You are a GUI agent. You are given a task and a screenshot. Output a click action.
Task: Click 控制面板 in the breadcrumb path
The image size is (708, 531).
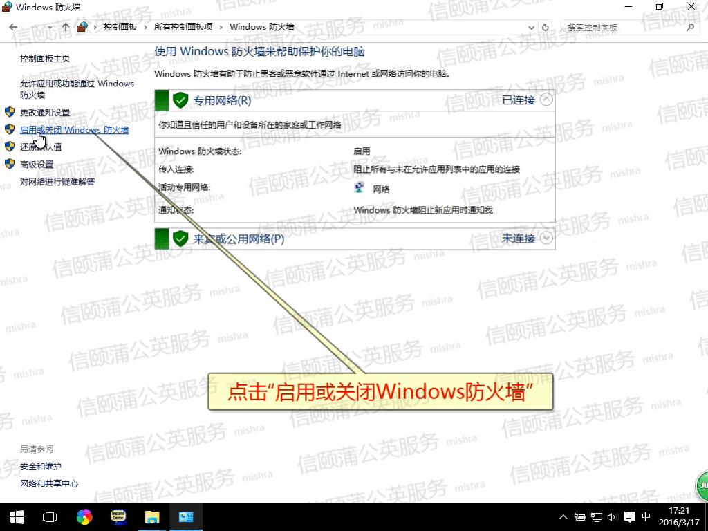coord(120,27)
